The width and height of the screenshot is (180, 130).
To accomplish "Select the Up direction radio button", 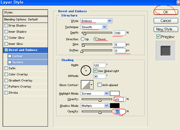I will click(83, 39).
